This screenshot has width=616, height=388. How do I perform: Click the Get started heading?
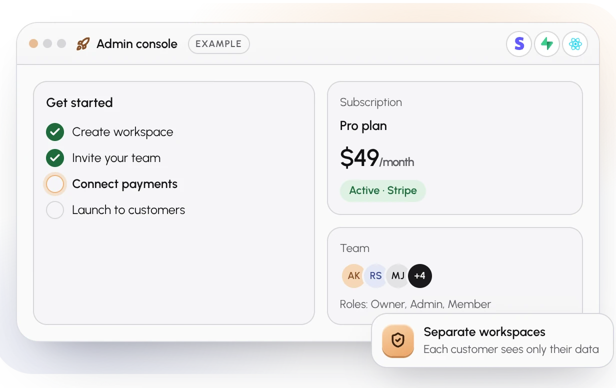[x=79, y=102]
